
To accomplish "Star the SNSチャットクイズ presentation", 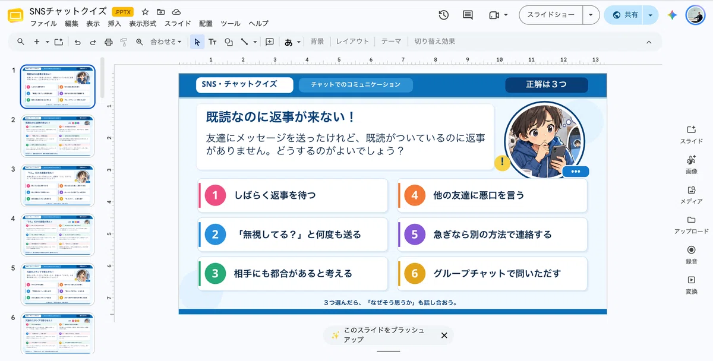I will tap(145, 12).
